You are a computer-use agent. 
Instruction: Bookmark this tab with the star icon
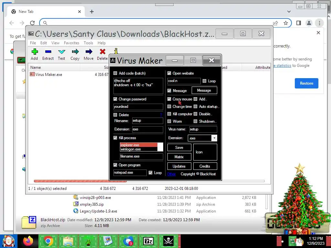tap(286, 23)
